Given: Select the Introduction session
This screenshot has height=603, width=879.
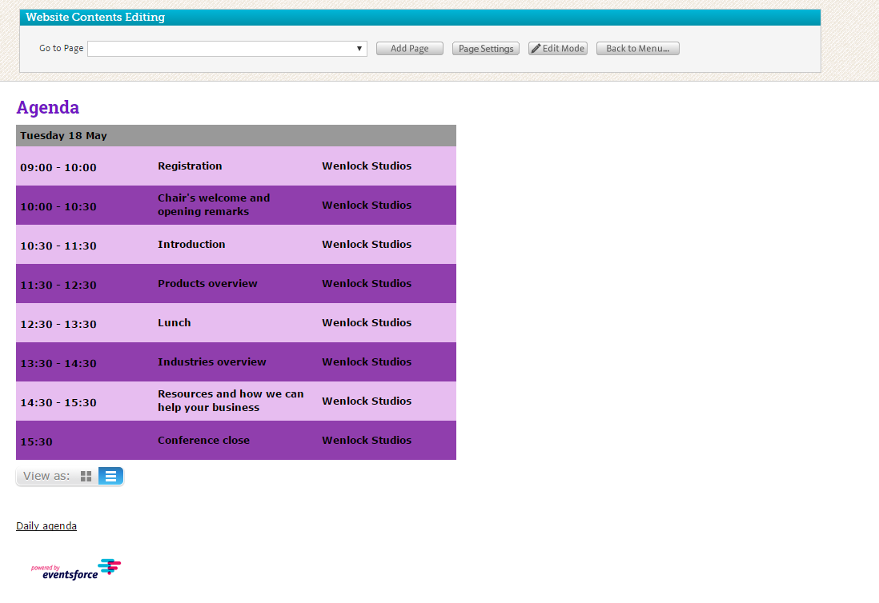Looking at the screenshot, I should pyautogui.click(x=191, y=244).
